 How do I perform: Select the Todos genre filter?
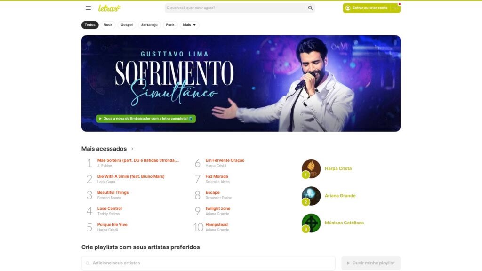(x=90, y=25)
